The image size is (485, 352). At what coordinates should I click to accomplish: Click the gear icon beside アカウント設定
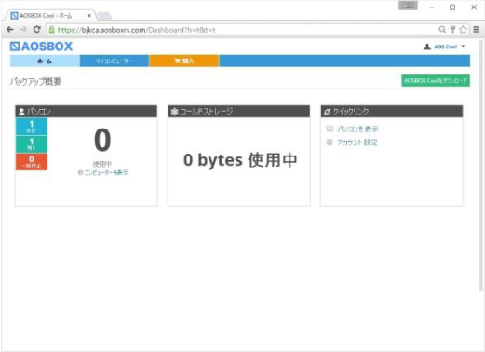(330, 142)
